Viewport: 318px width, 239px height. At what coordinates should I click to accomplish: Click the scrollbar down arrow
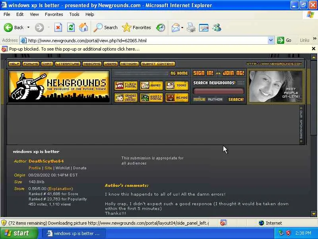(314, 214)
